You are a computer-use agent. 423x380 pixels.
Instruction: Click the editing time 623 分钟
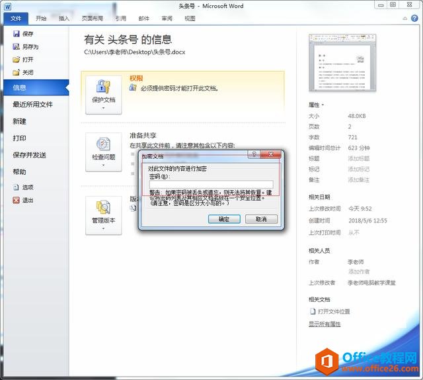(x=359, y=148)
